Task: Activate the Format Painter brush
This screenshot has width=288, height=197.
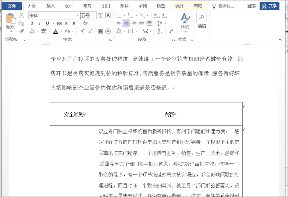Action: [x=22, y=31]
